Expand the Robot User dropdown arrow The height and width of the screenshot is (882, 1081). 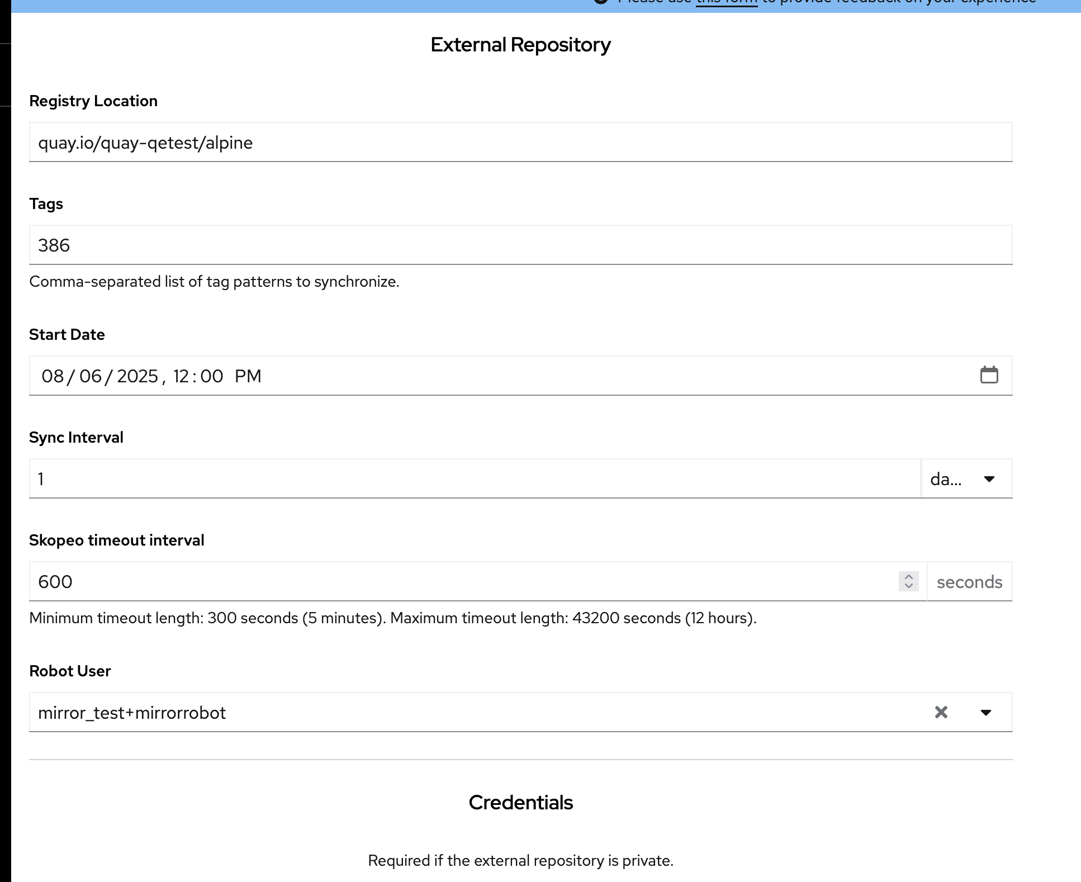(x=986, y=712)
